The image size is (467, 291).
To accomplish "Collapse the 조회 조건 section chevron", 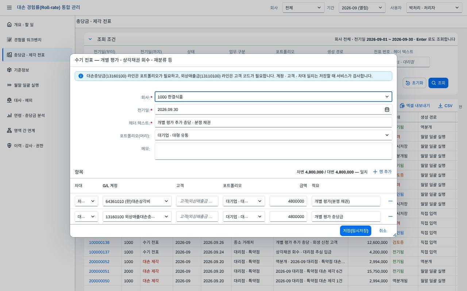I will coord(90,39).
